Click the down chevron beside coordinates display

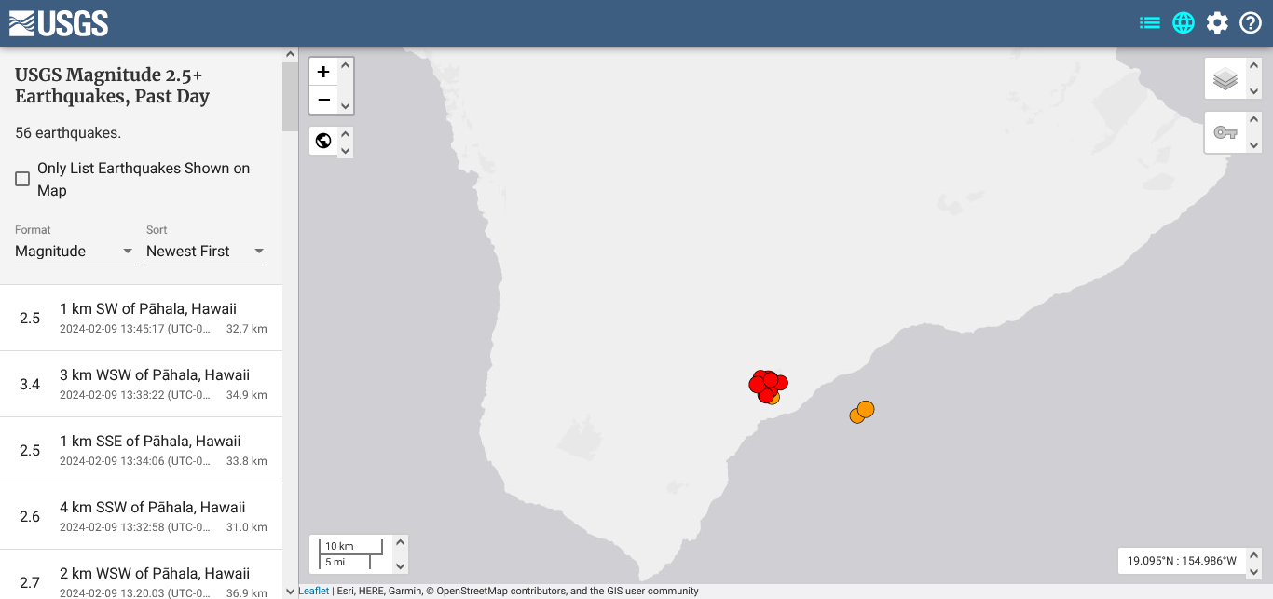pos(1254,570)
